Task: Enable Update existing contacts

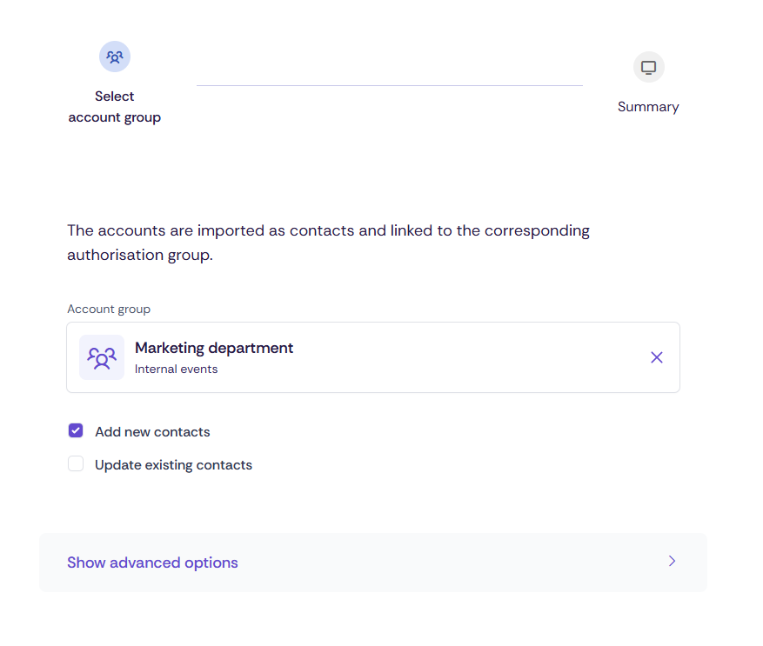Action: [76, 463]
